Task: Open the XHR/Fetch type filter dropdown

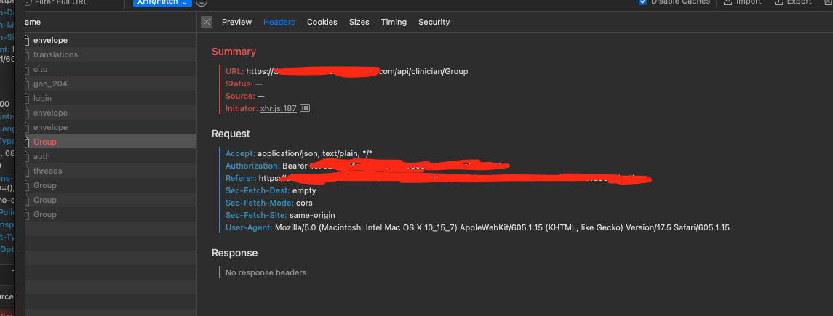Action: pyautogui.click(x=162, y=3)
